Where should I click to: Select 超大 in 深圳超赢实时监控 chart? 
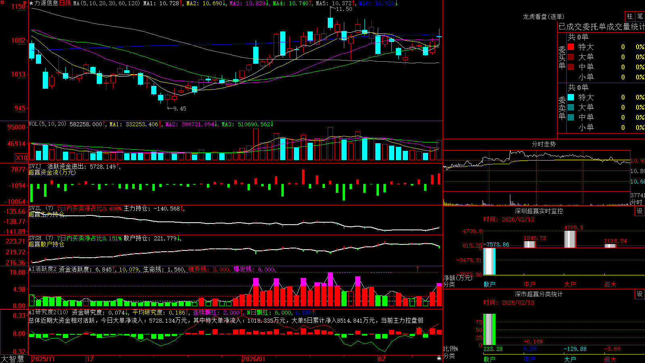(610, 284)
